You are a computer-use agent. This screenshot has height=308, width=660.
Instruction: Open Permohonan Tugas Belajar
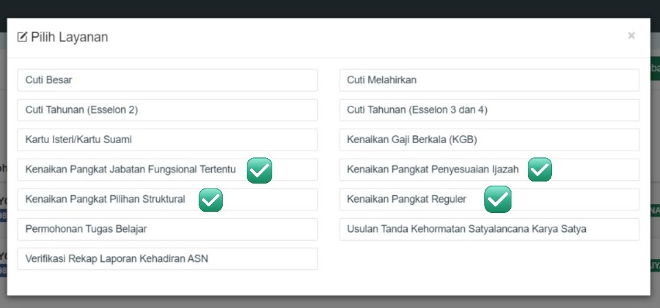[167, 229]
